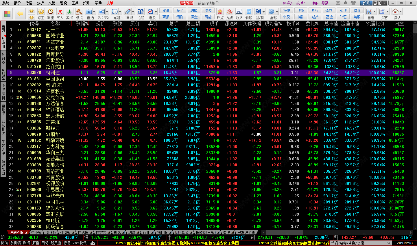Click the 周期 period clock icon
This screenshot has width=417, height=246.
pyautogui.click(x=115, y=12)
